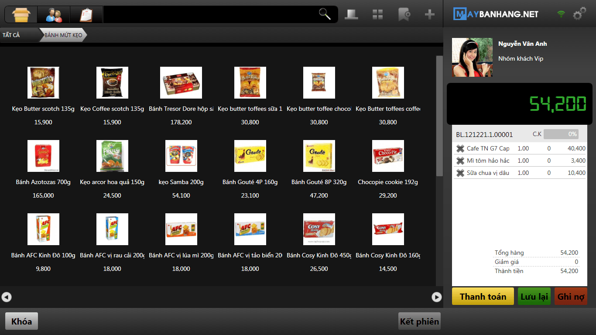Click the Ghi nợ debt button
The width and height of the screenshot is (596, 335).
(571, 297)
